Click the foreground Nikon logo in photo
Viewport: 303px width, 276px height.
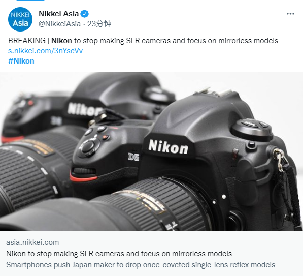click(x=168, y=147)
